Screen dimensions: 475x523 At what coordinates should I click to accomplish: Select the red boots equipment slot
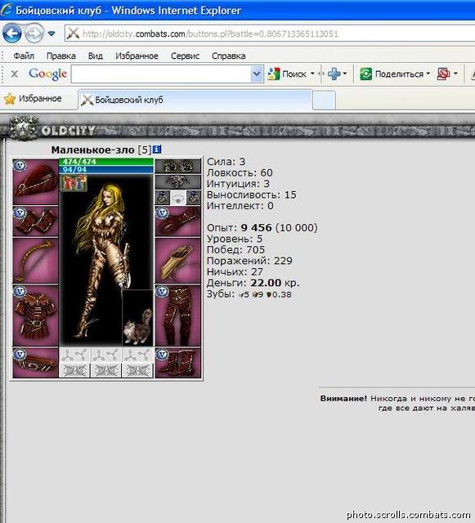tap(178, 363)
